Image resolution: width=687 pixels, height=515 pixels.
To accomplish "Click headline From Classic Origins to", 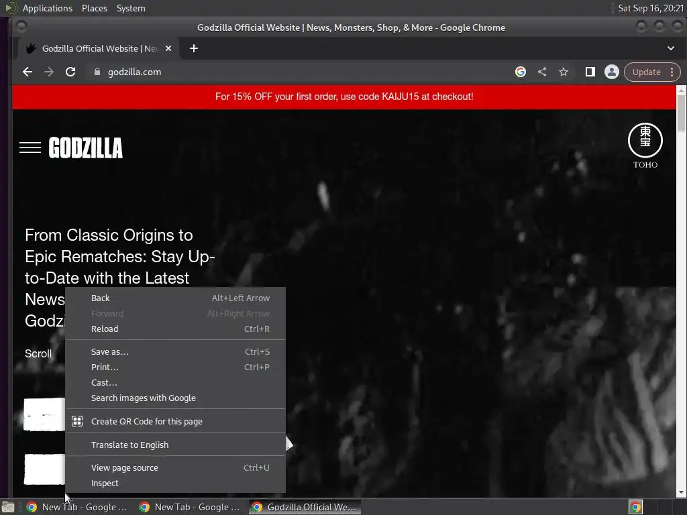I will pyautogui.click(x=109, y=235).
